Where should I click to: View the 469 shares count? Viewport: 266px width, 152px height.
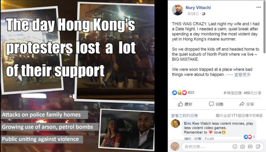[252, 93]
